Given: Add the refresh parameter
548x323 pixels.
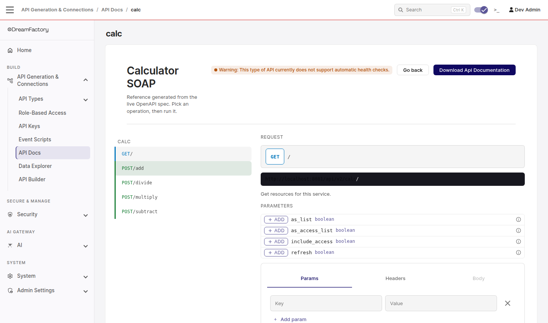Looking at the screenshot, I should (276, 253).
